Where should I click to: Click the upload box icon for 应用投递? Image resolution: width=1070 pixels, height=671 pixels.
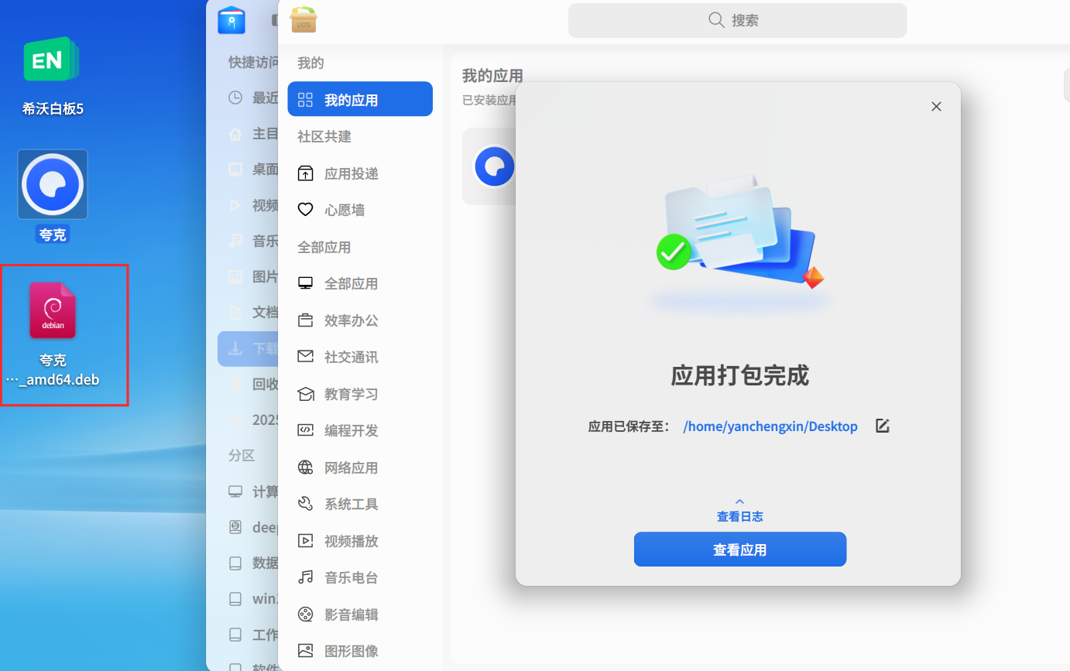[x=306, y=173]
